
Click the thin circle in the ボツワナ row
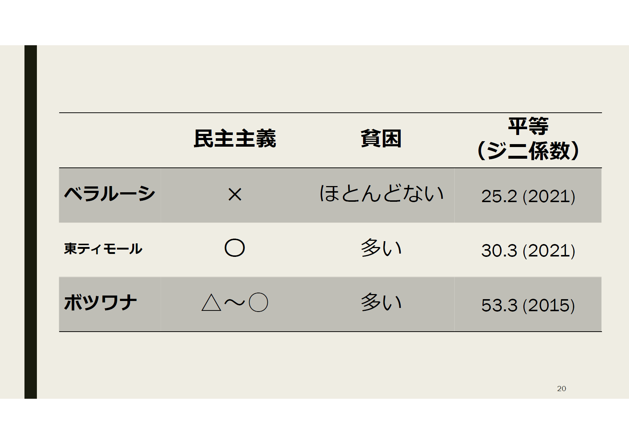[258, 303]
